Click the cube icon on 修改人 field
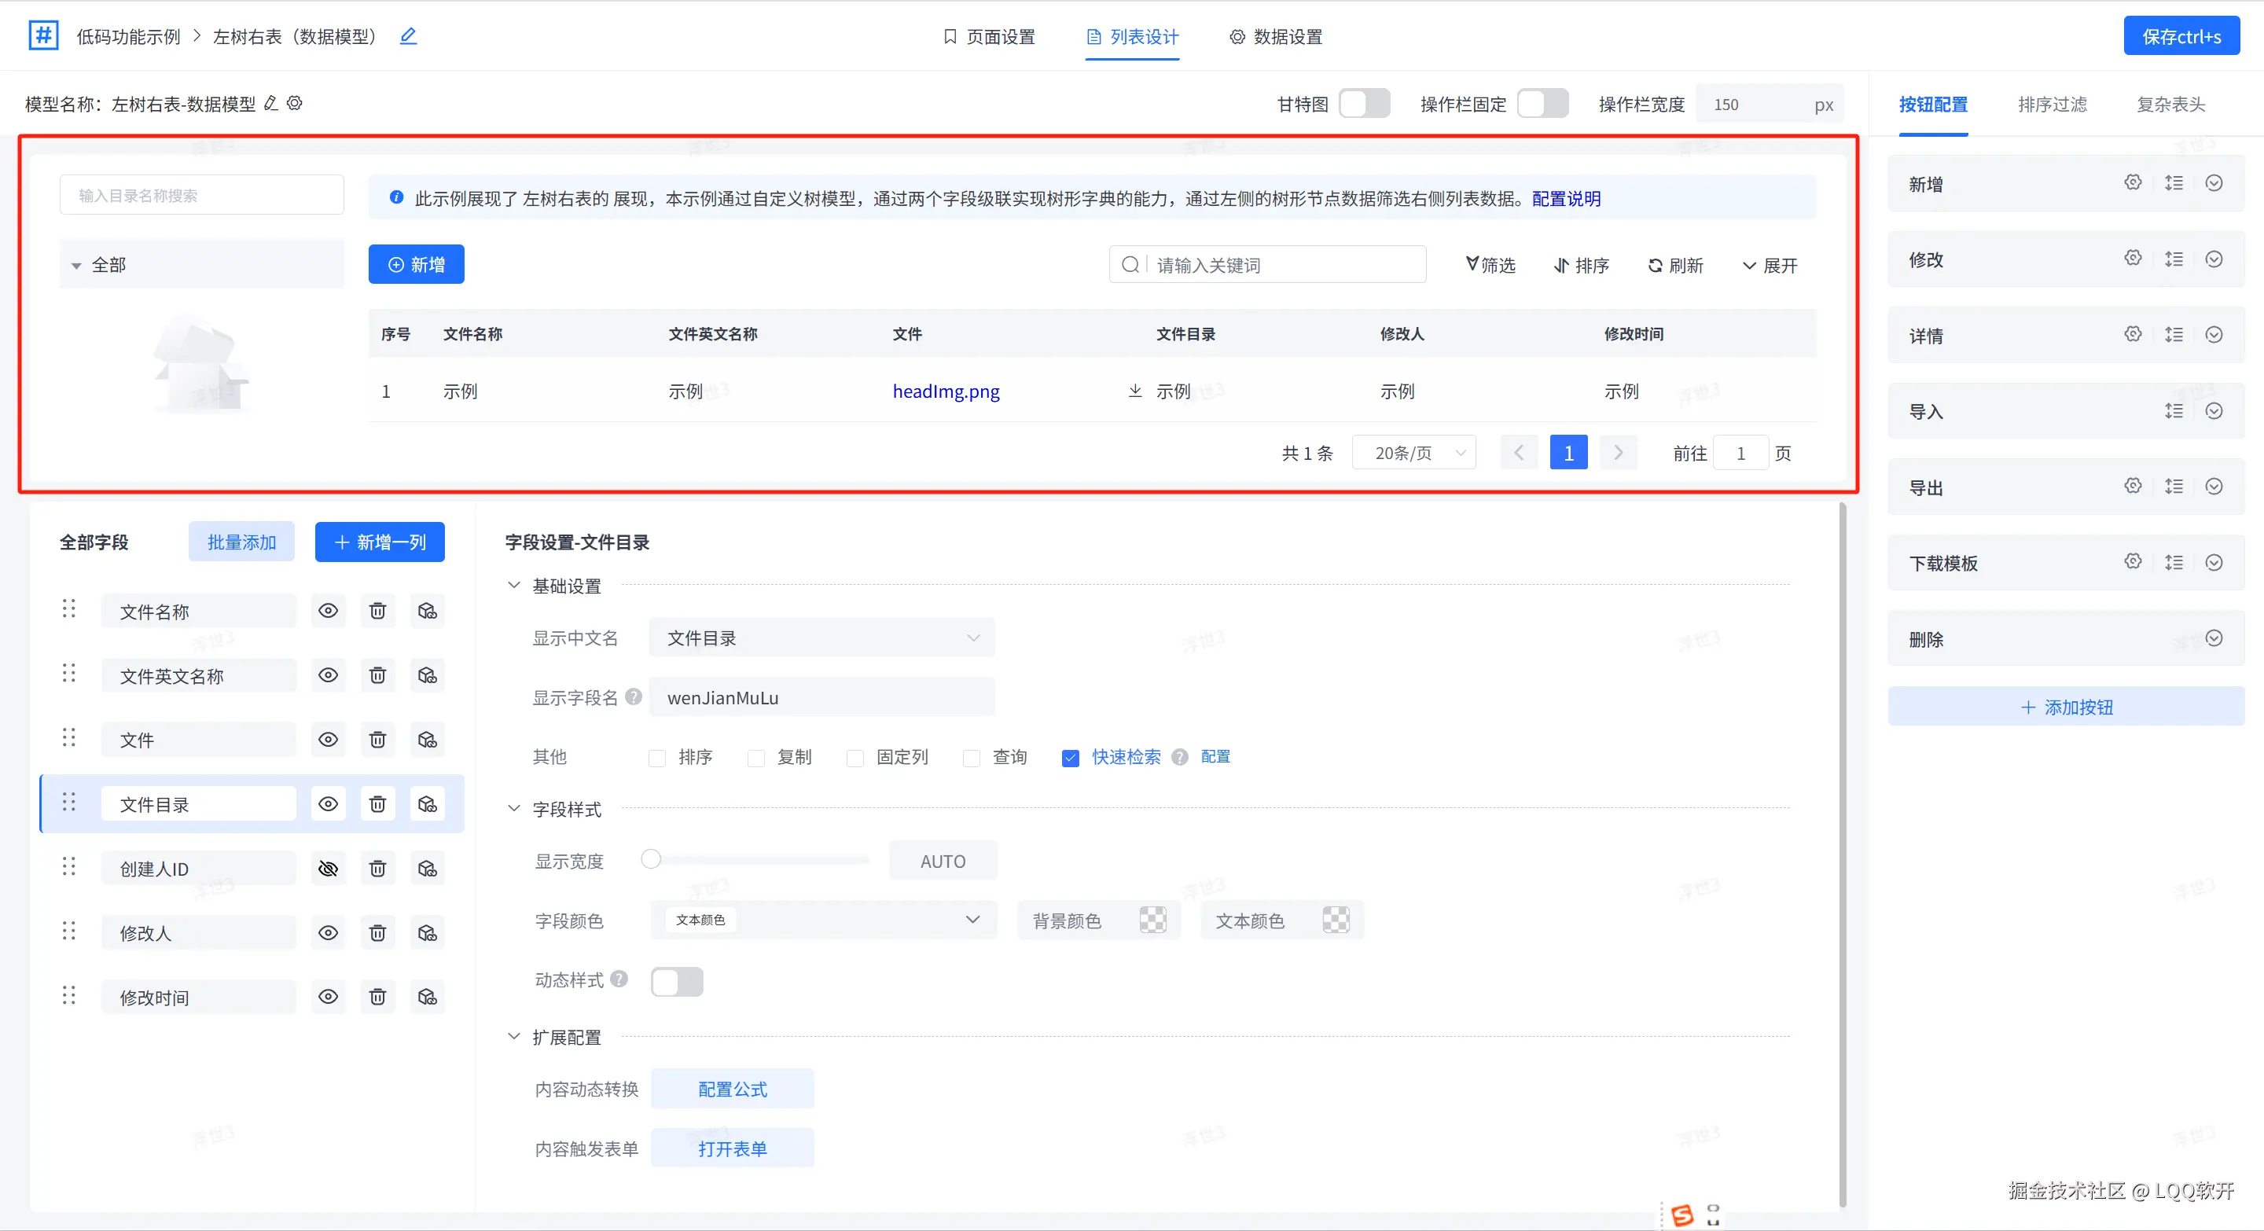2264x1231 pixels. 427,933
